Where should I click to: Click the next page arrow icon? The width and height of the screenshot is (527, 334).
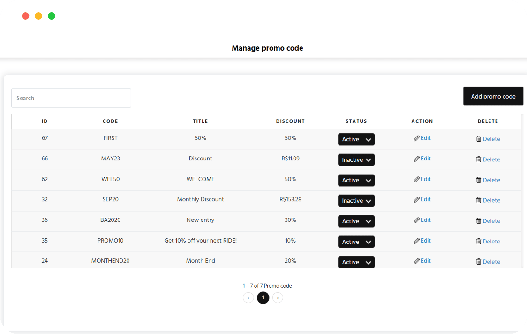(278, 297)
